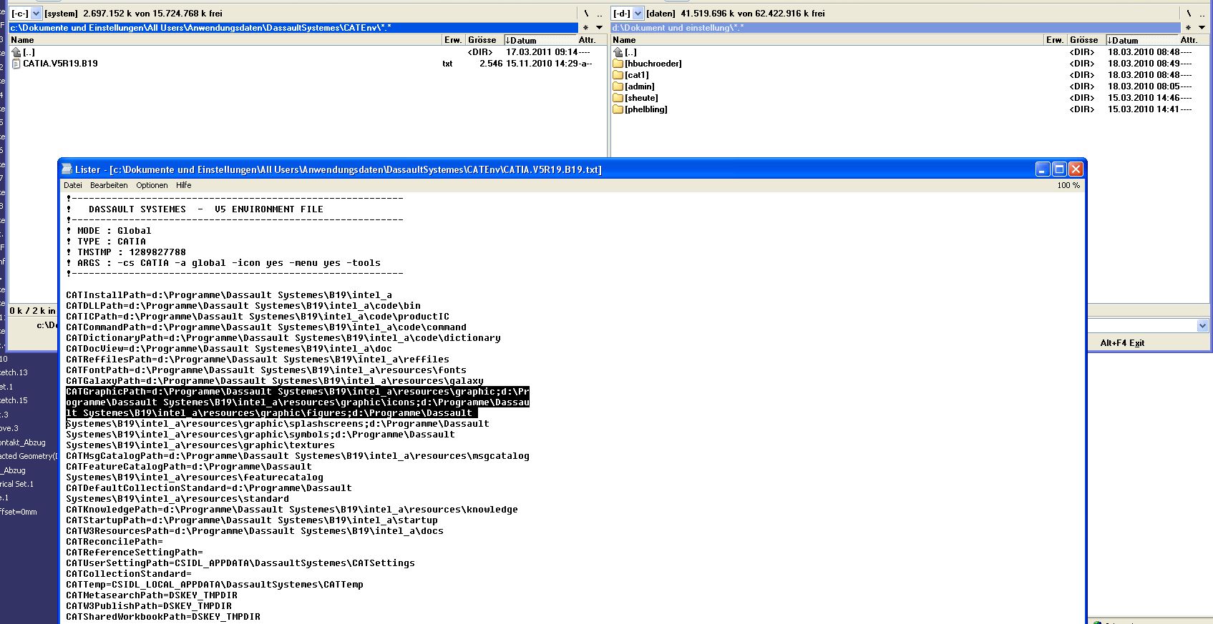The image size is (1213, 624).
Task: Click the CATDLLPath line in Lister
Action: 243,306
